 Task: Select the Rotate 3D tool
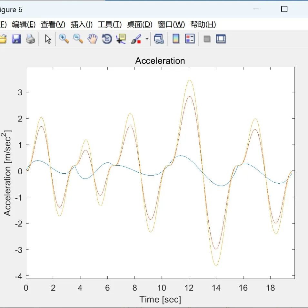[x=107, y=39]
